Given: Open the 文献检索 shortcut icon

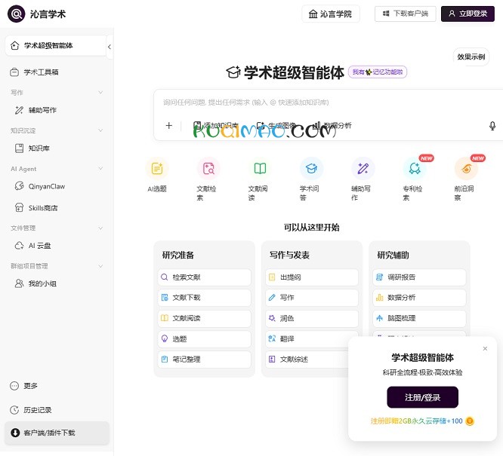Looking at the screenshot, I should click(x=208, y=168).
